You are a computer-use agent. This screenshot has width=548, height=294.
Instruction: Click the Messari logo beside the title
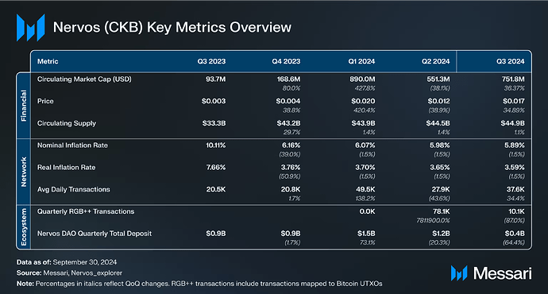tap(31, 28)
